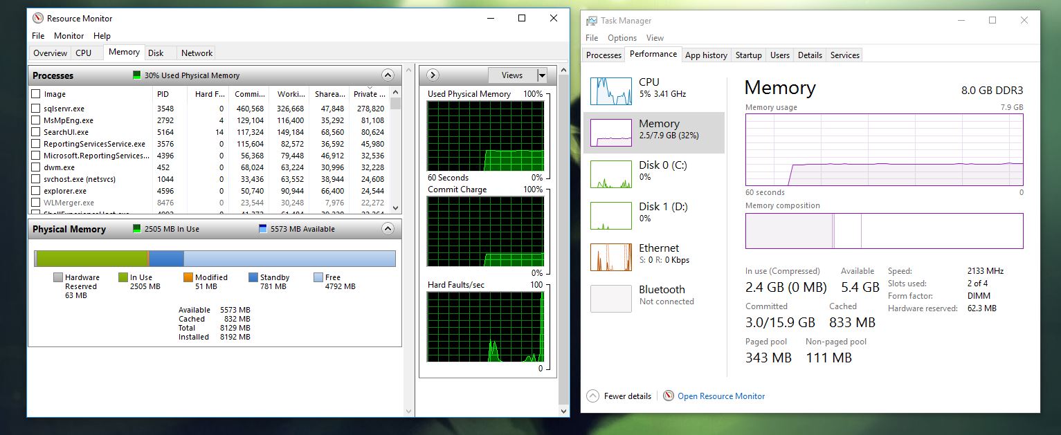Select Disk 0 (C:) graph in sidebar
Screen dimensions: 1061x435
coord(610,174)
